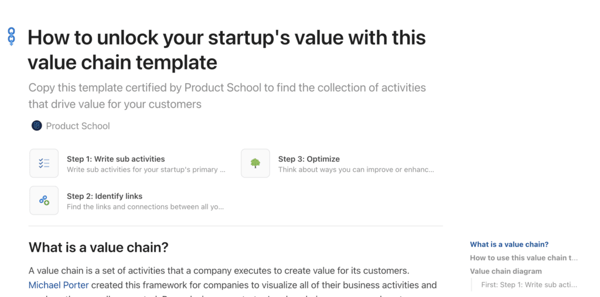Screen dimensions: 600x297
Task: Open the Step 3: Optimize card
Action: [x=309, y=159]
